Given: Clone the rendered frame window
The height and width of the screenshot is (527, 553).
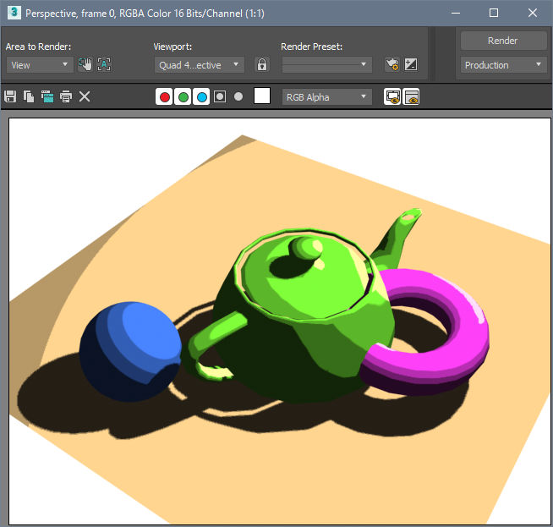Looking at the screenshot, I should click(x=47, y=96).
